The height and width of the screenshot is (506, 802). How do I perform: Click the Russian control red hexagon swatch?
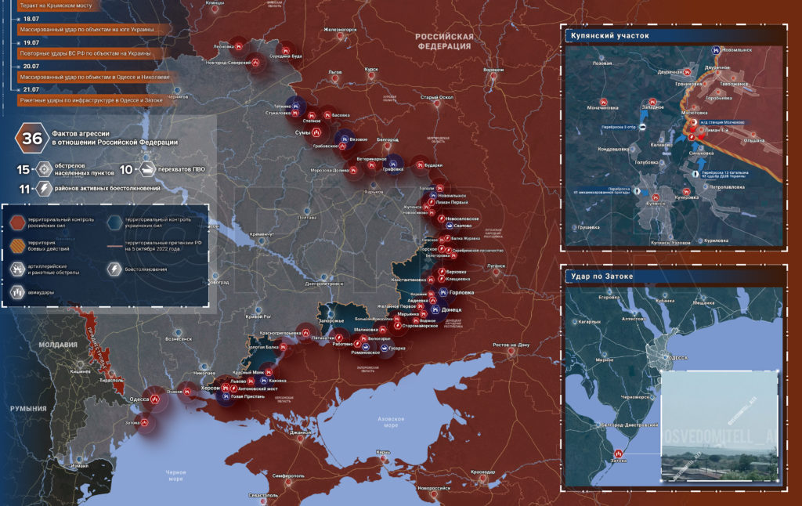click(x=18, y=222)
